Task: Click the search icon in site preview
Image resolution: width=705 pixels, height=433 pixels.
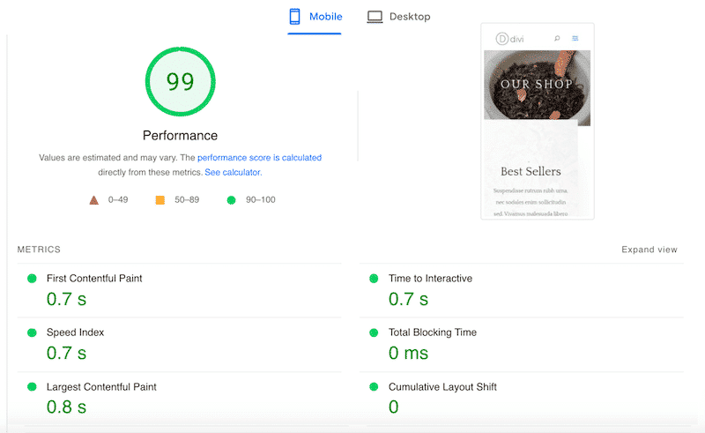Action: (x=557, y=38)
